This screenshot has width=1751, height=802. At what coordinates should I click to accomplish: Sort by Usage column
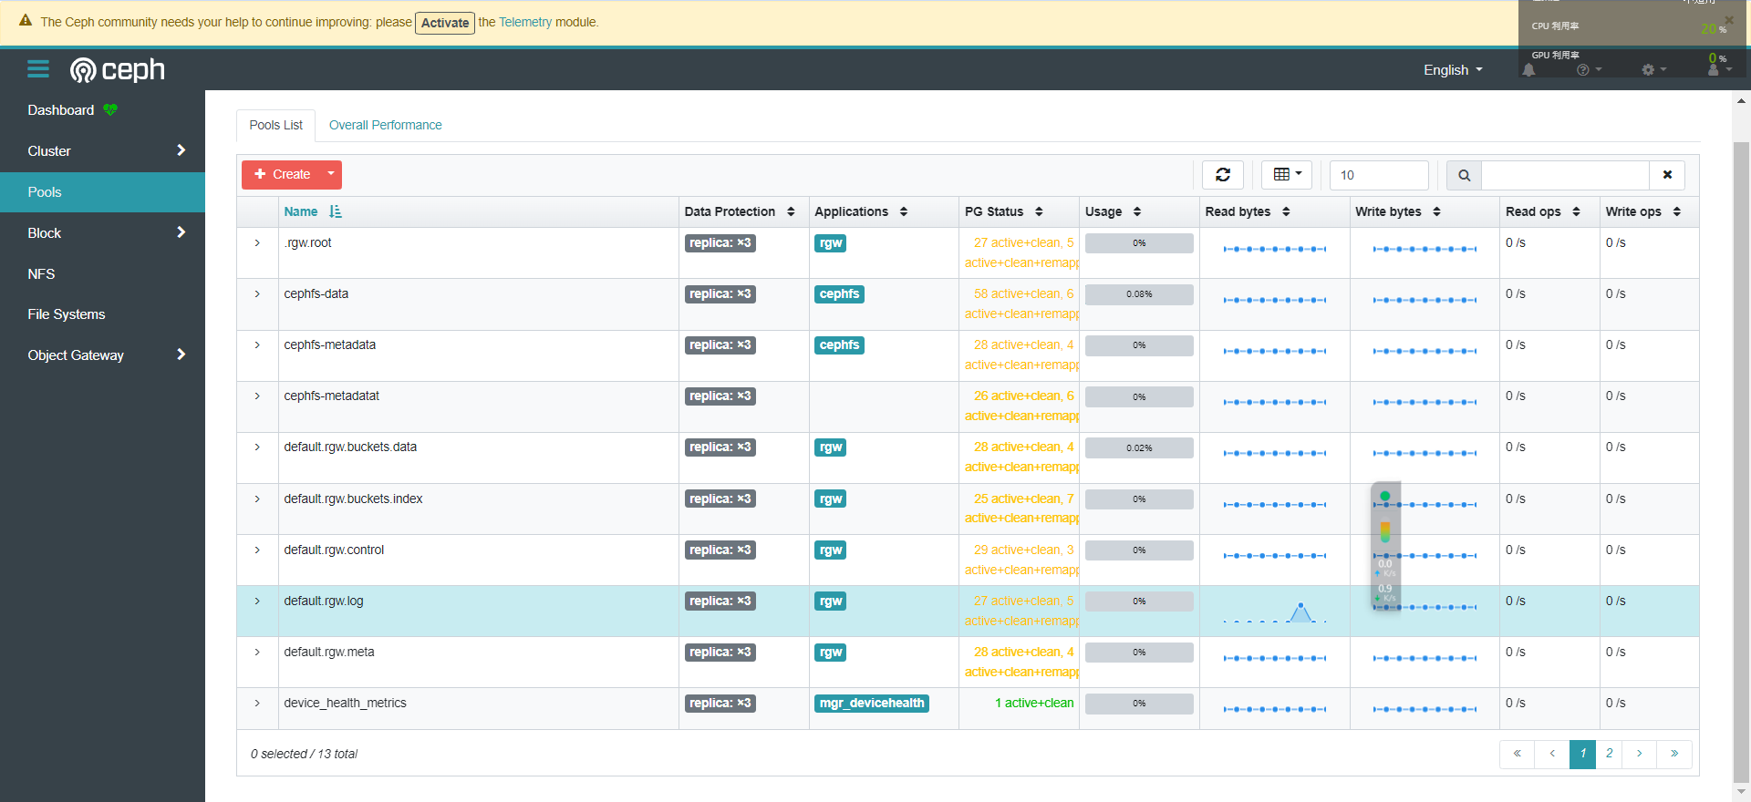point(1113,211)
